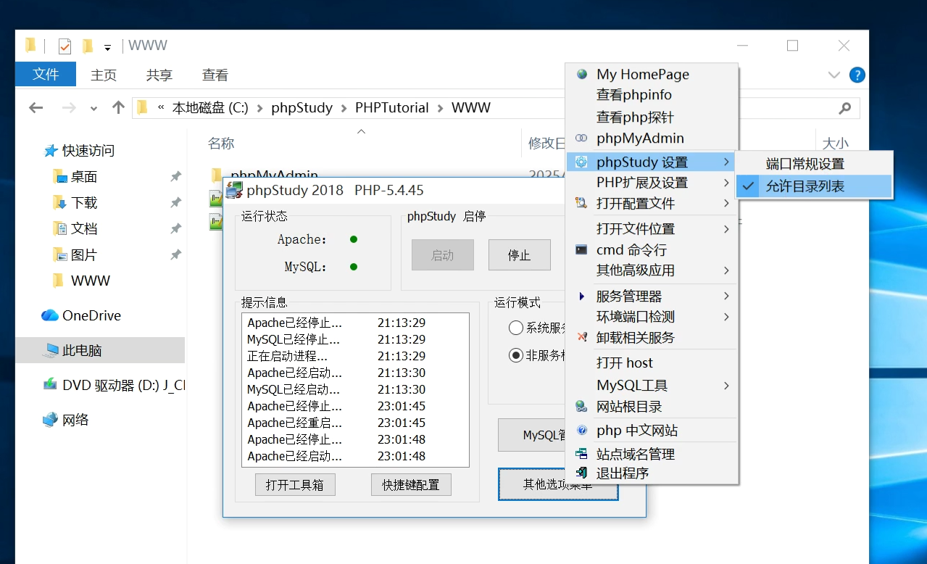Click the 启动 button in phpStudy
The height and width of the screenshot is (564, 927).
[x=443, y=255]
